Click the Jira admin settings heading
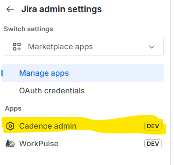174x165 pixels. click(62, 9)
